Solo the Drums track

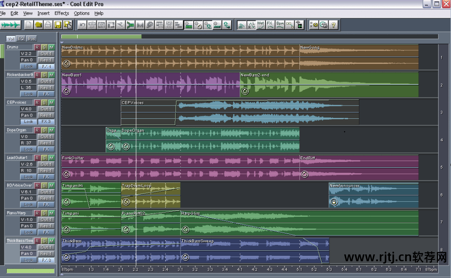[44, 47]
